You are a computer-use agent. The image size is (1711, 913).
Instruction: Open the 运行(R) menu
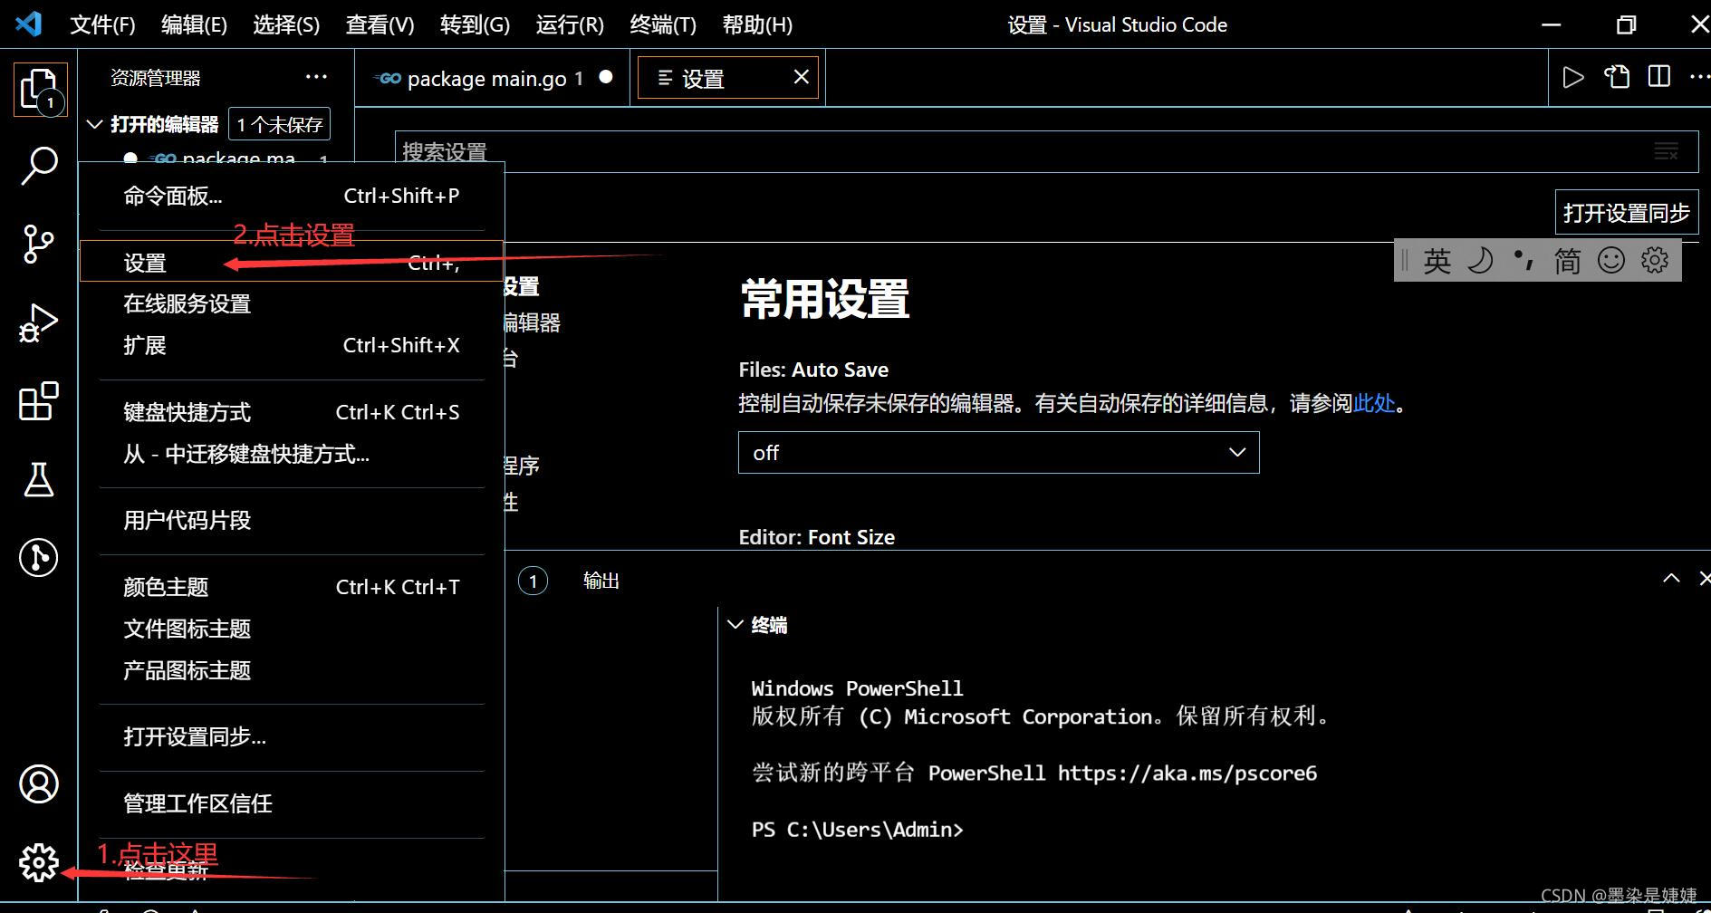[x=570, y=24]
